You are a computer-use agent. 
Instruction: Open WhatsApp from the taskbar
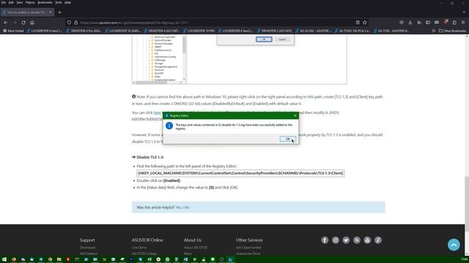coord(168,259)
